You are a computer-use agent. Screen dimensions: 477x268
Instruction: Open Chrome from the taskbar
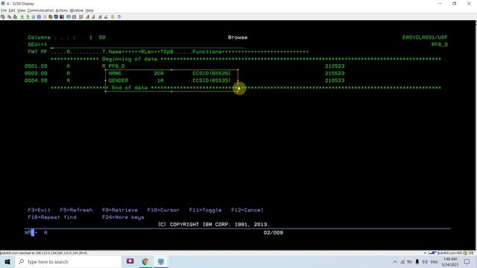pos(145,261)
